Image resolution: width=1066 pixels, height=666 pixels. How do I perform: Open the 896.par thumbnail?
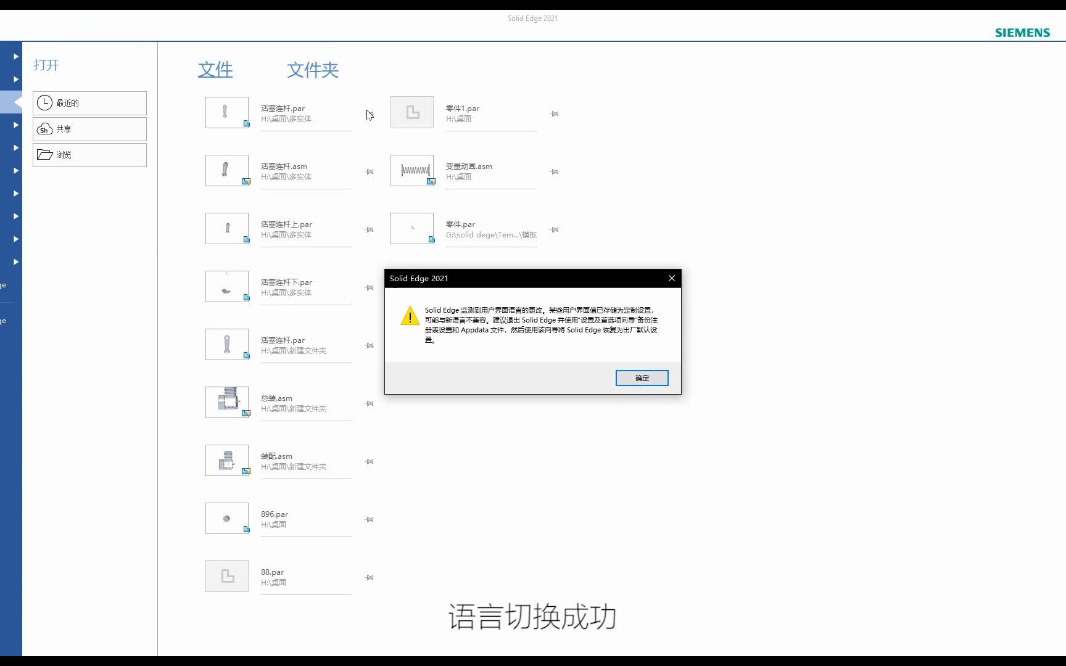227,518
